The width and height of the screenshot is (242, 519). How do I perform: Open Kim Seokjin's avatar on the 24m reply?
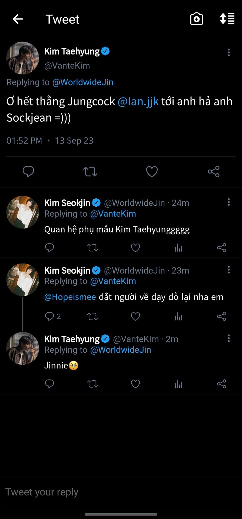[x=23, y=212]
